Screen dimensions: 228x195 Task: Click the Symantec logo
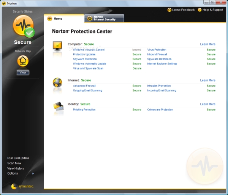pyautogui.click(x=23, y=186)
